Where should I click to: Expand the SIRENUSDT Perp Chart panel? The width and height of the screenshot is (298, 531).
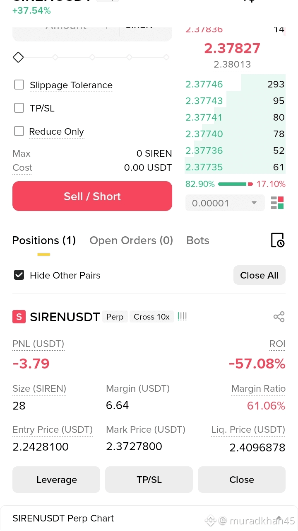click(149, 518)
